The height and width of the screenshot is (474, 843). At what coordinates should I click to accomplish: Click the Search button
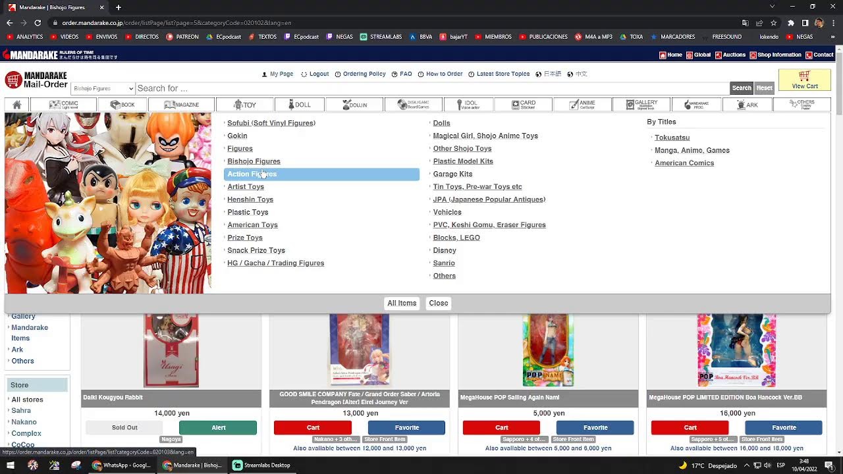pos(742,88)
